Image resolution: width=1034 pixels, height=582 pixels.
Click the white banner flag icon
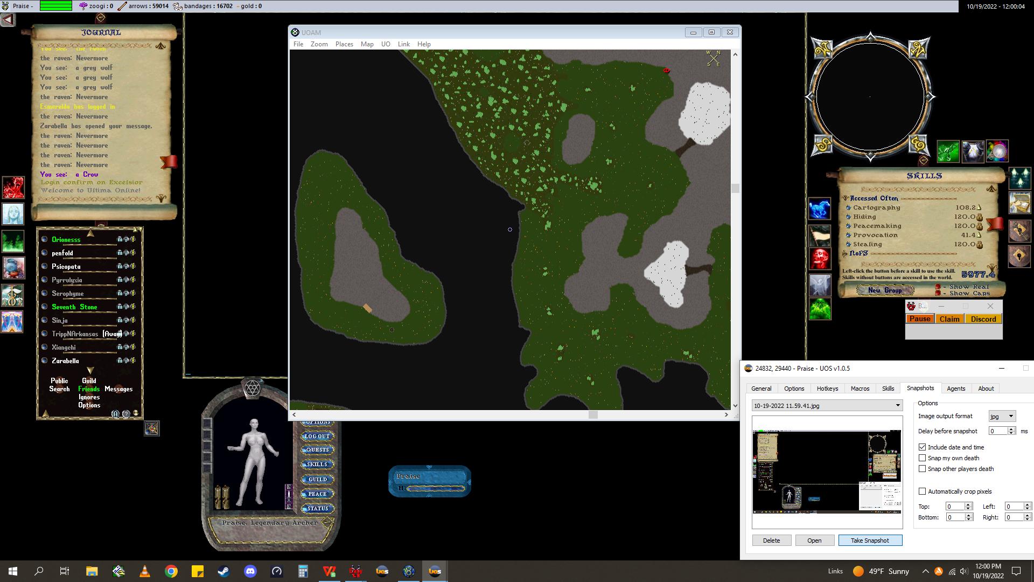[820, 235]
